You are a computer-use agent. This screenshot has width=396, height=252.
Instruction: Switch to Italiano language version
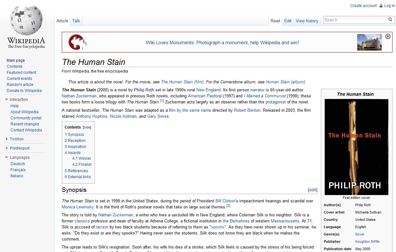click(17, 176)
